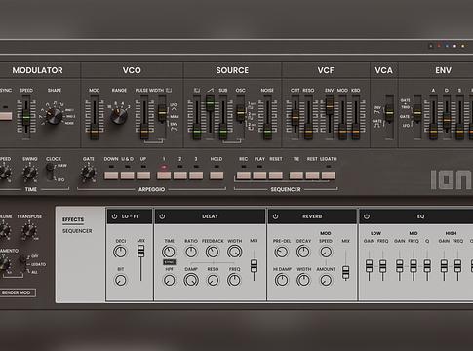Click the Delay HPF knob
The width and height of the screenshot is (473, 351).
click(169, 280)
